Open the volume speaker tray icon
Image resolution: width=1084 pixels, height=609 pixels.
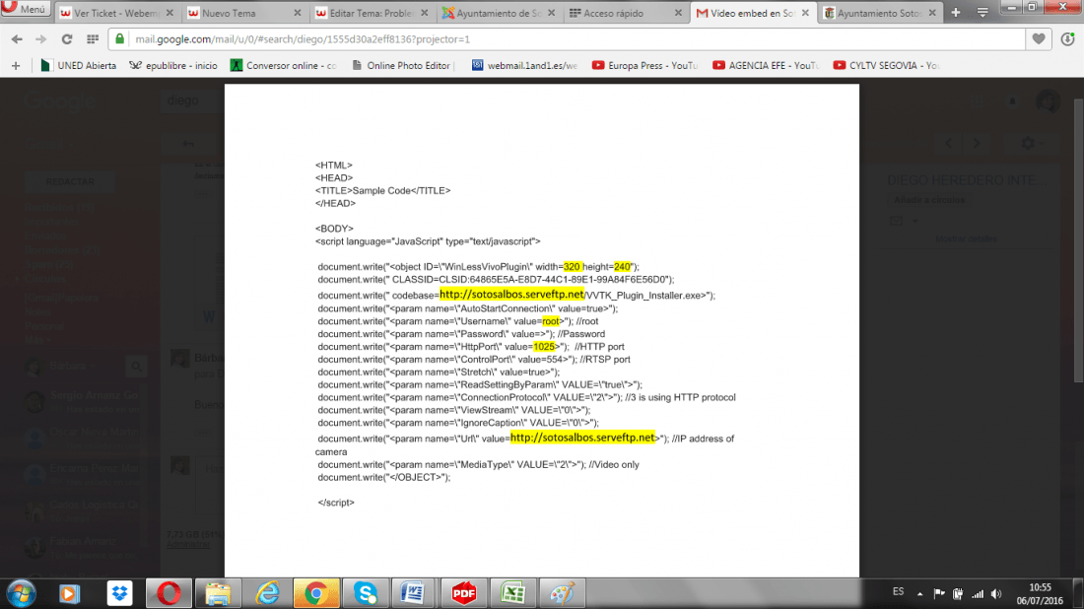pyautogui.click(x=996, y=594)
